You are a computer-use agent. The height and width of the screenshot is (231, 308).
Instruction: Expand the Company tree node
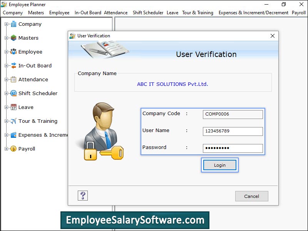click(6, 24)
